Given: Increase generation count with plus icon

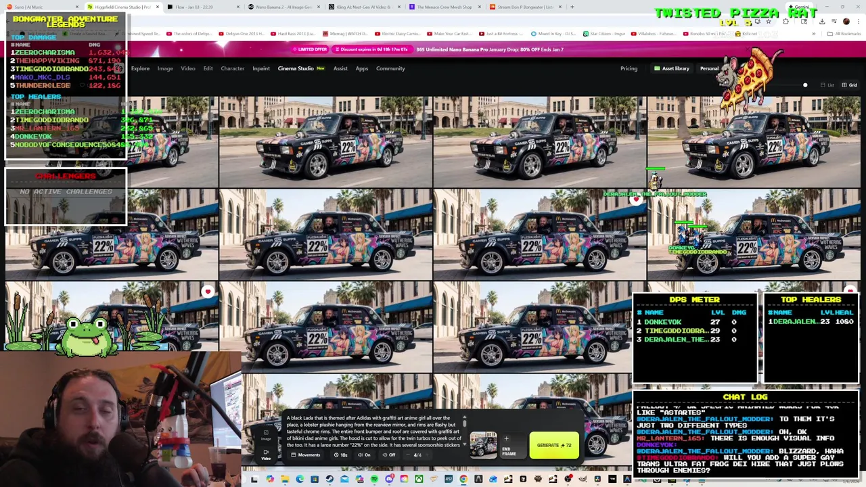Looking at the screenshot, I should pyautogui.click(x=427, y=455).
